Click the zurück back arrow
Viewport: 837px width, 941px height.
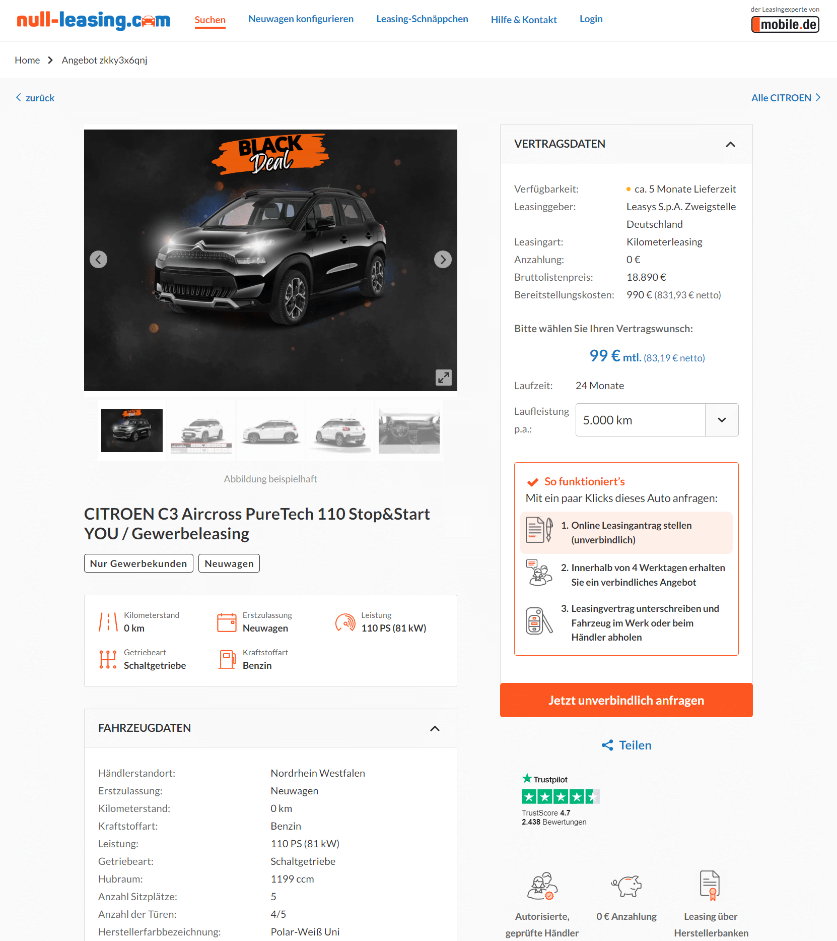[x=19, y=97]
